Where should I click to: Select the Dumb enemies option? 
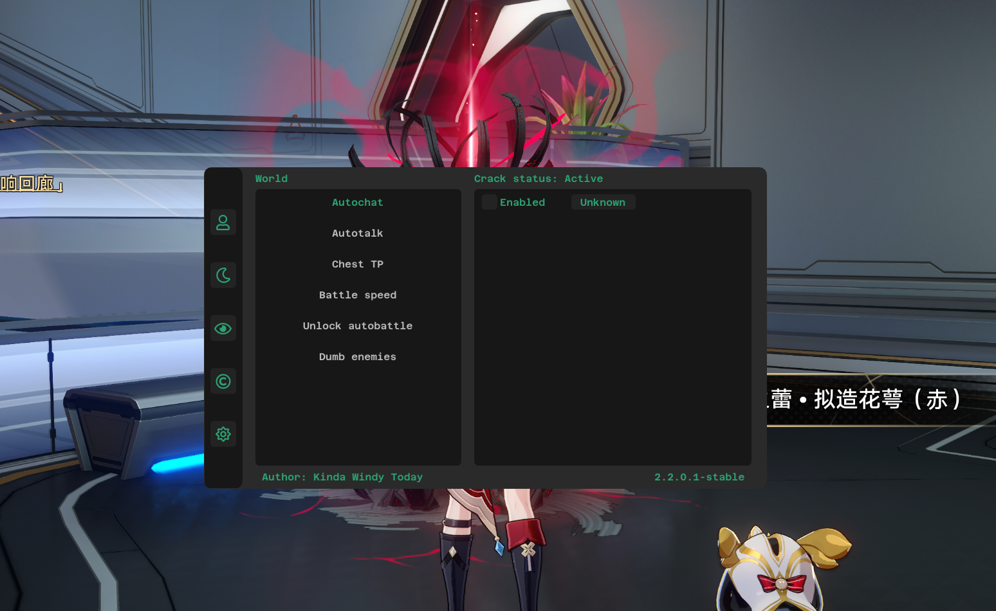tap(357, 356)
